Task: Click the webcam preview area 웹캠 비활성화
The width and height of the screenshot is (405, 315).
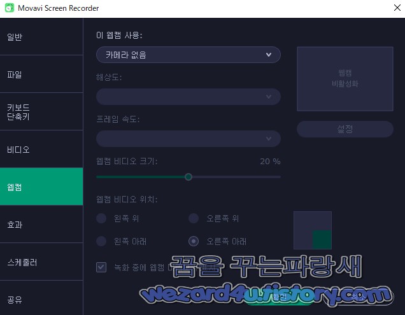Action: click(345, 79)
